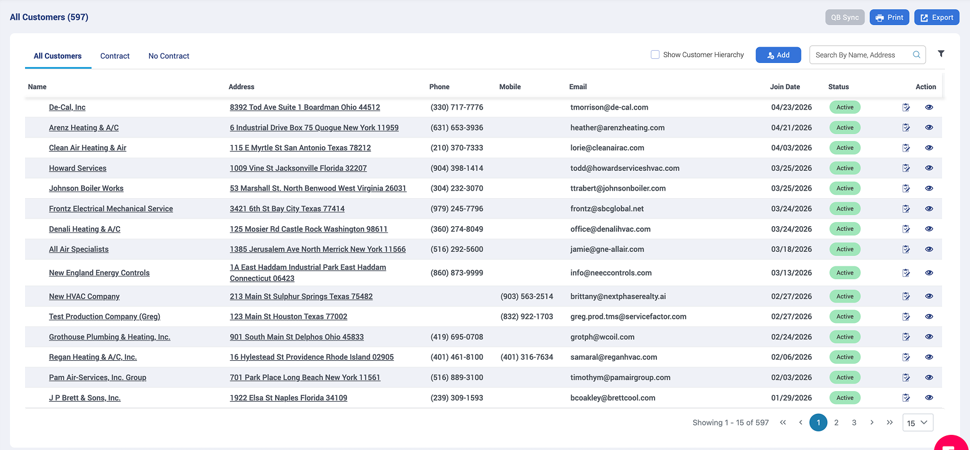Enable Show Customer Hierarchy checkbox

coord(655,55)
